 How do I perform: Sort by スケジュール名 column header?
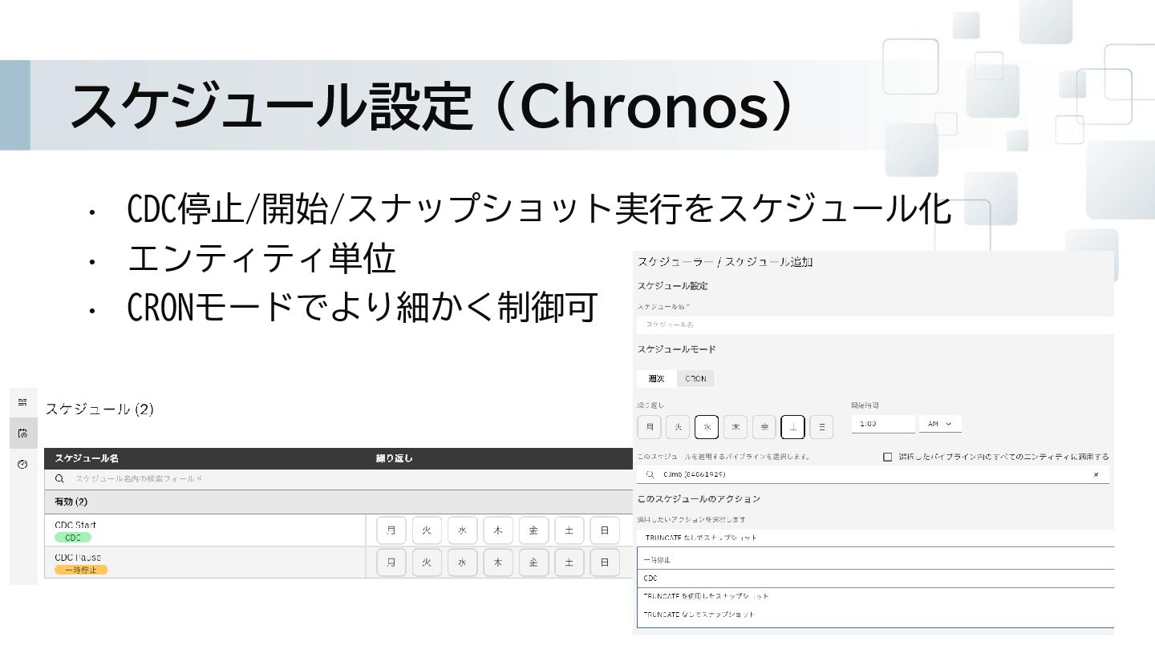pyautogui.click(x=87, y=458)
